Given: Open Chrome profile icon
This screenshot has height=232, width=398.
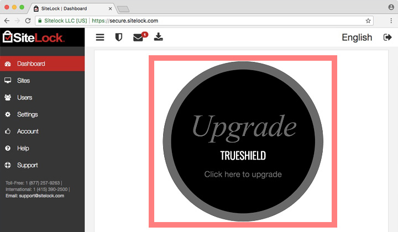Looking at the screenshot, I should (x=391, y=7).
